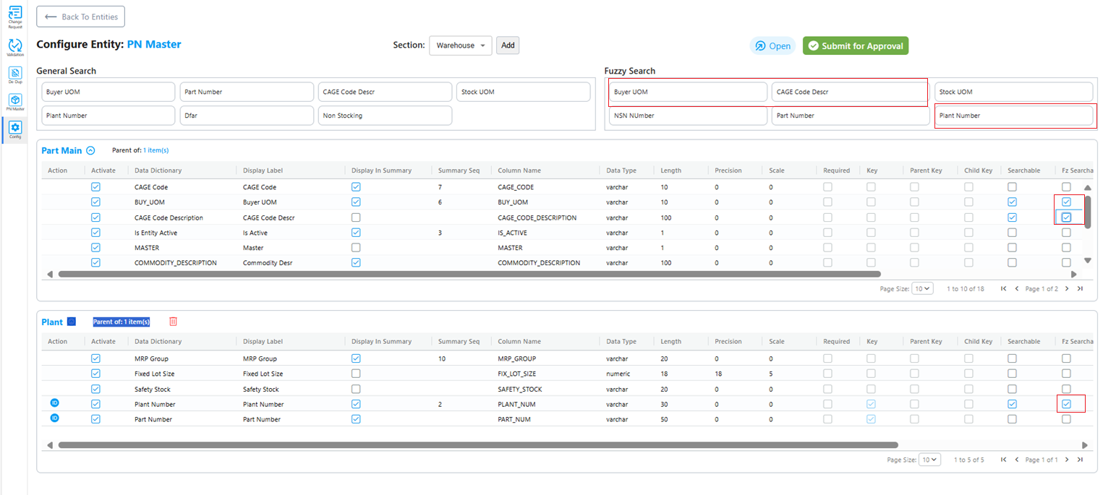Open the Change Request sidebar icon
The image size is (1103, 495).
[15, 16]
